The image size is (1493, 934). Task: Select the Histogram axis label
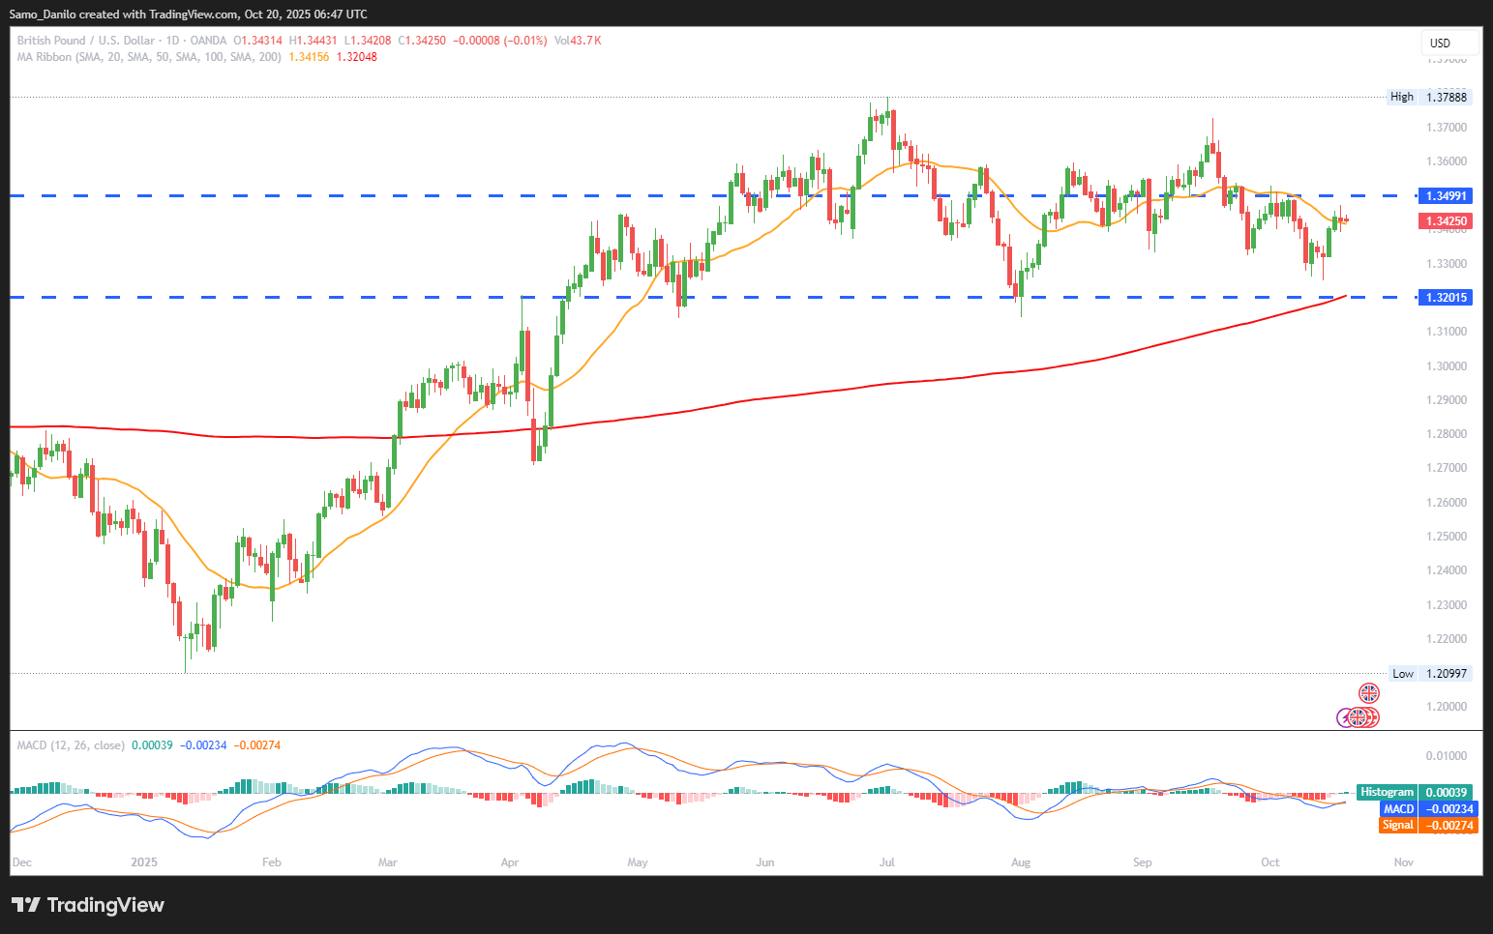(1387, 792)
